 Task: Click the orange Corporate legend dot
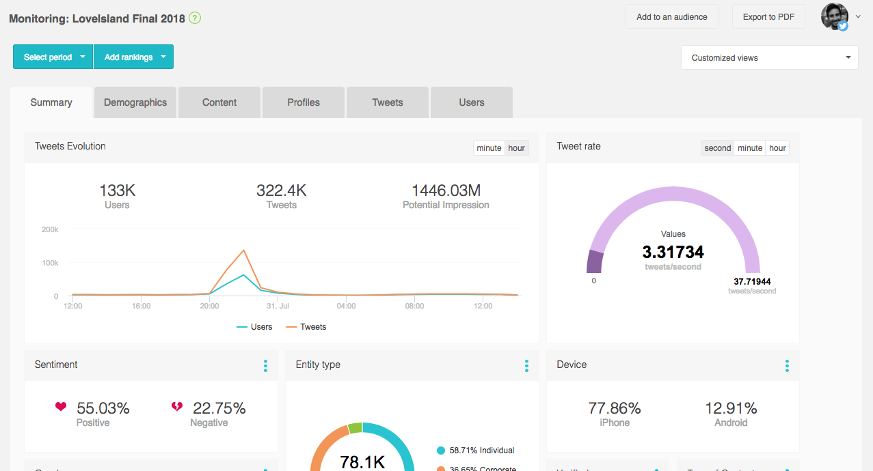coord(441,470)
